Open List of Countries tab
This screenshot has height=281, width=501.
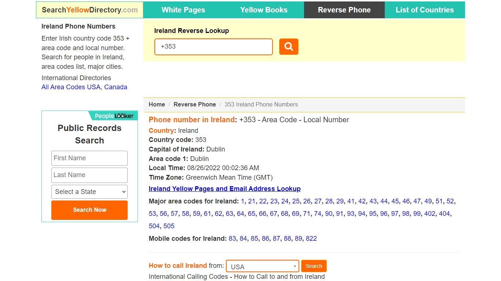coord(425,10)
